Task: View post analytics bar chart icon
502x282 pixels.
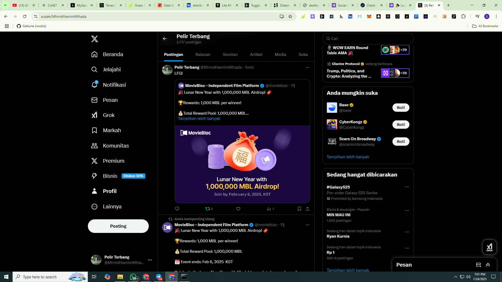Action: tap(269, 209)
